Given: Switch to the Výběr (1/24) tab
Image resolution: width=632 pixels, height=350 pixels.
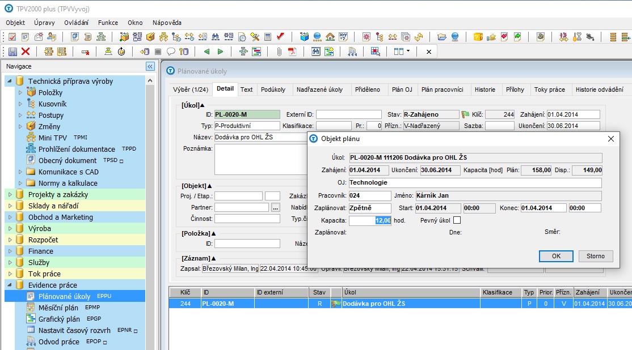Looking at the screenshot, I should click(191, 89).
